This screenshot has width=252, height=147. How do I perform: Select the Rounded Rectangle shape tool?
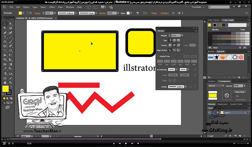point(5,42)
